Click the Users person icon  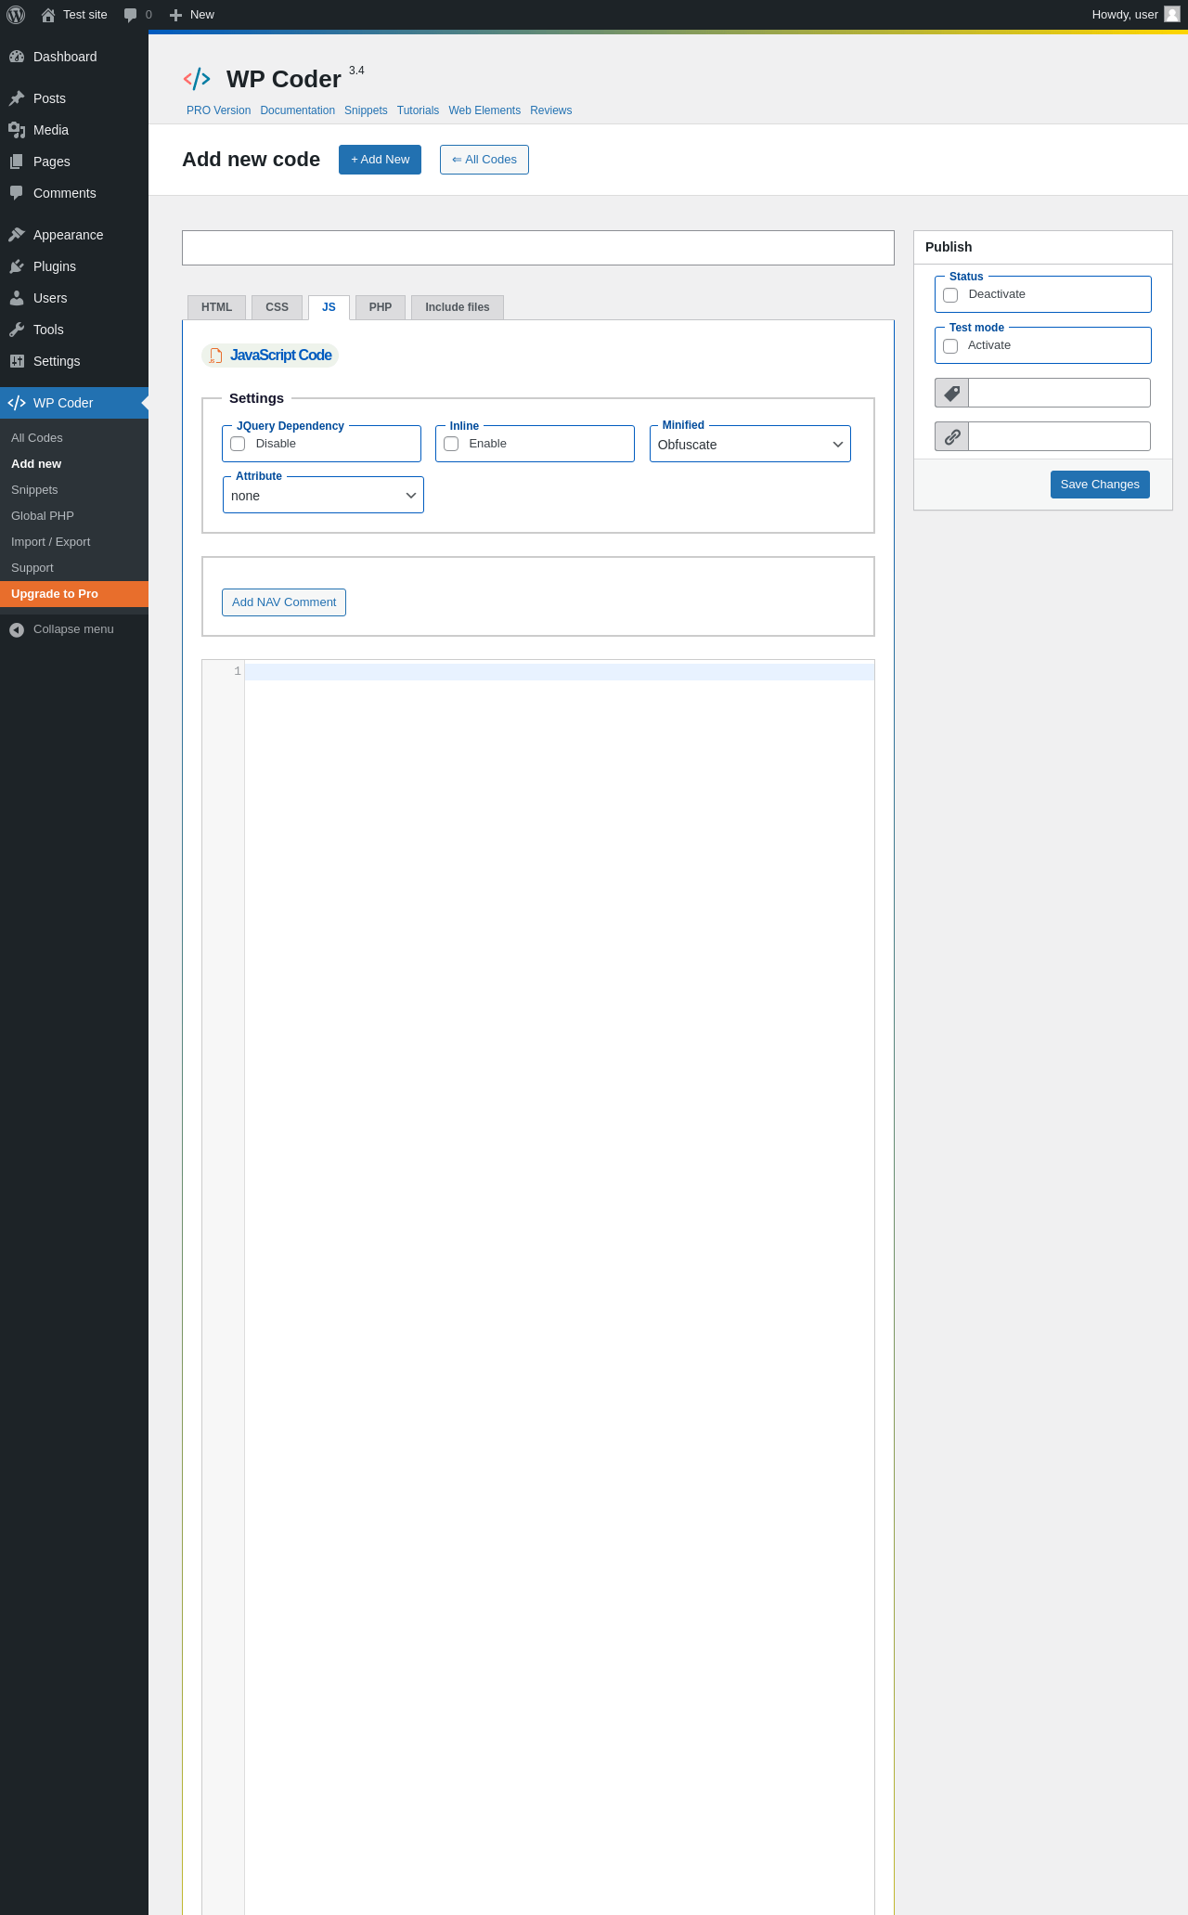17,298
